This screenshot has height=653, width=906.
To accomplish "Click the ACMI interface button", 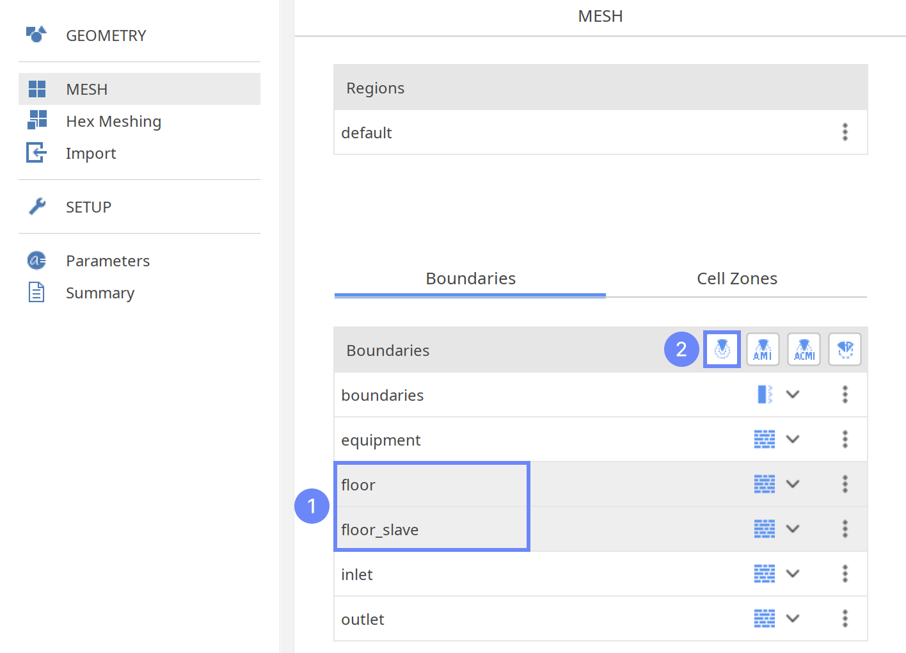I will [804, 350].
